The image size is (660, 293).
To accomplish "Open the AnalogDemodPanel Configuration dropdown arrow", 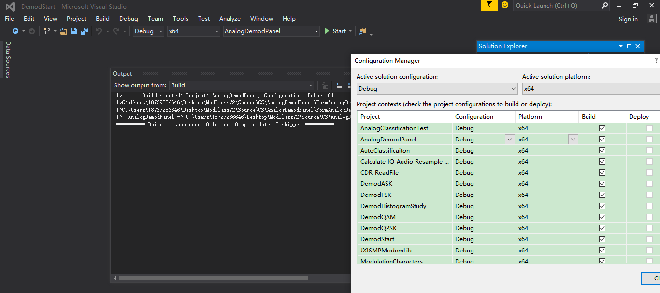I will click(509, 140).
